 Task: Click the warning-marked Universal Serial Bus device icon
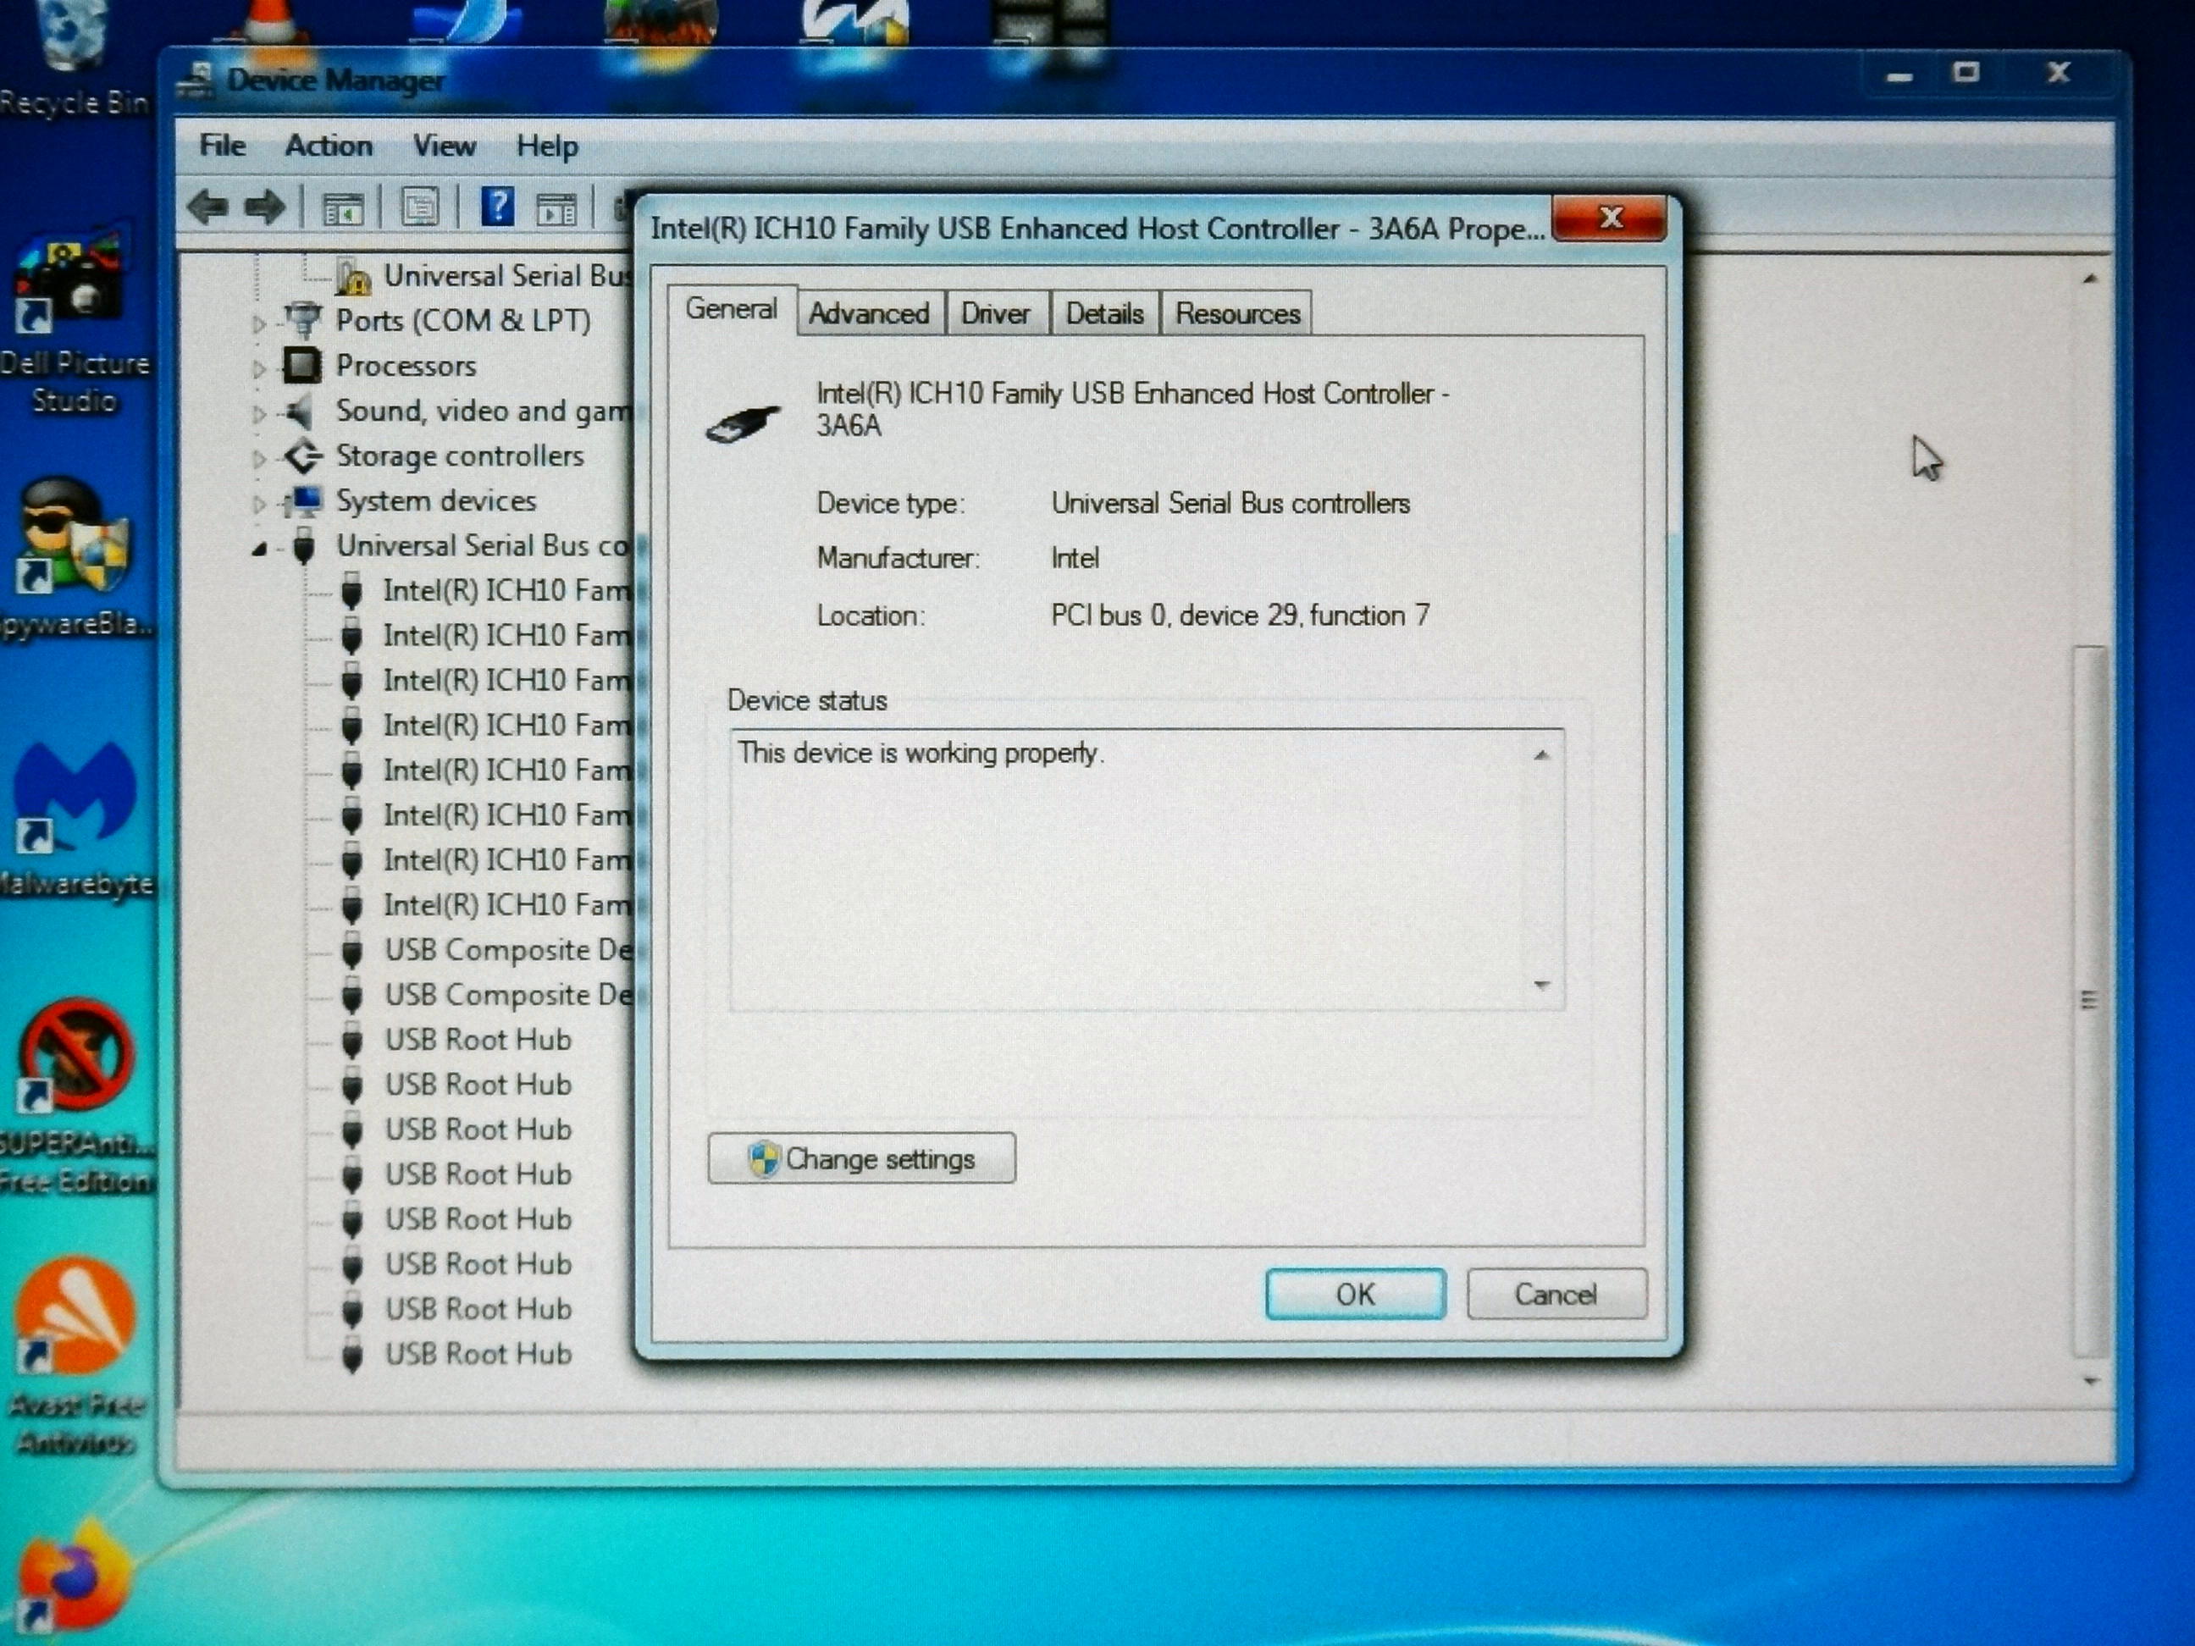click(352, 276)
